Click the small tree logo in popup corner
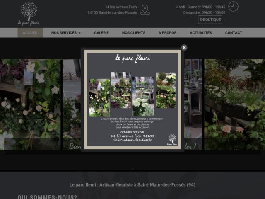265x199 pixels. tap(172, 140)
